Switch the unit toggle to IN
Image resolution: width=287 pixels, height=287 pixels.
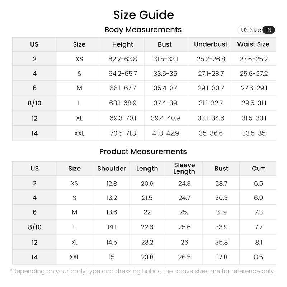tap(269, 30)
